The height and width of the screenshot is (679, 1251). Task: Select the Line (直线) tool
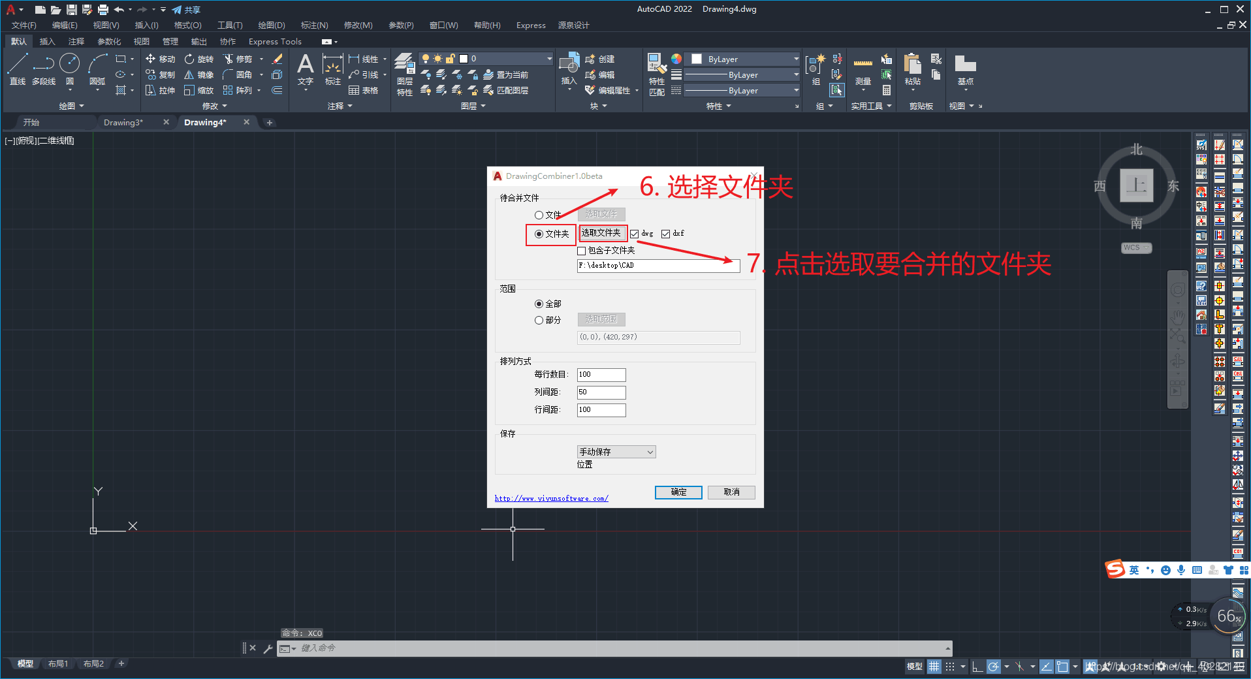click(18, 69)
